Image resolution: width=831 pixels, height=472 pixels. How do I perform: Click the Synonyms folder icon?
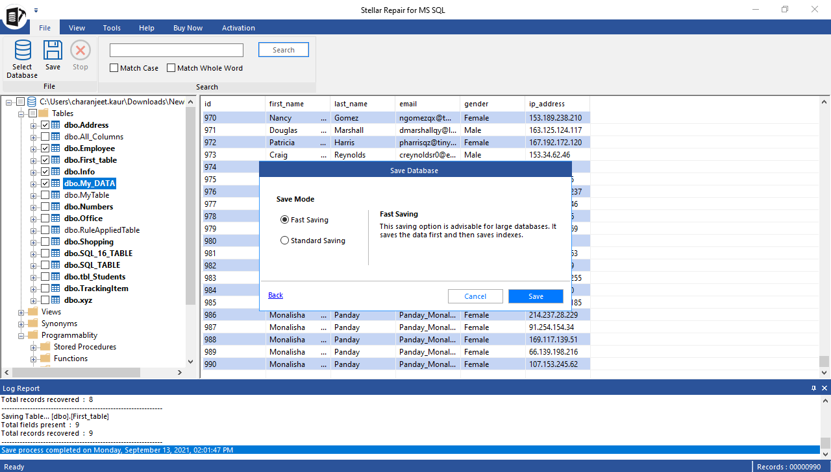[x=32, y=324]
